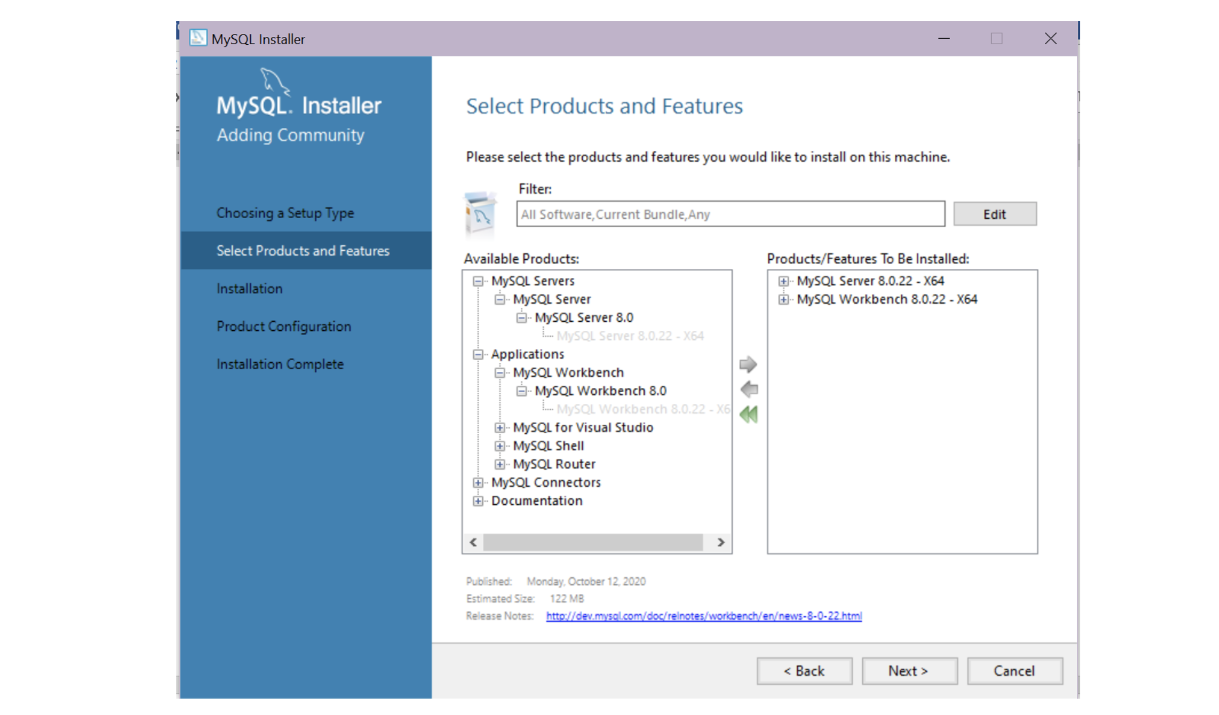Expand the MySQL Connectors node
The width and height of the screenshot is (1219, 715).
pos(478,483)
